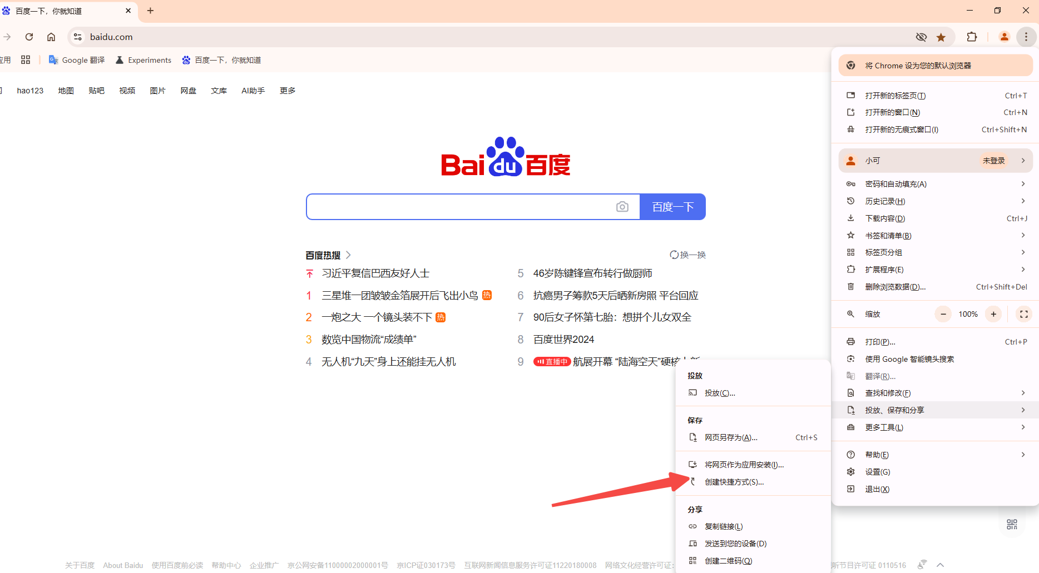This screenshot has height=573, width=1039.
Task: Open the 更多 nav menu
Action: tap(288, 91)
